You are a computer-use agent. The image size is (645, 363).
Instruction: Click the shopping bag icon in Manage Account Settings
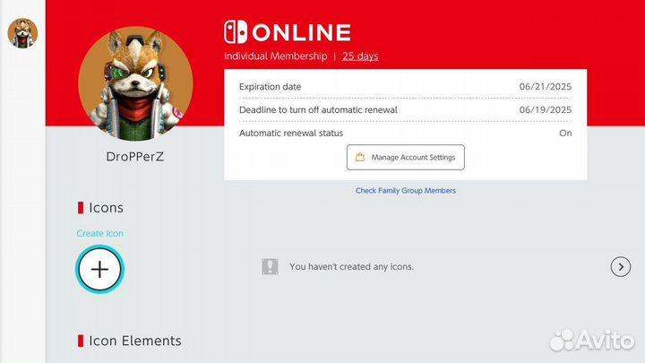[x=359, y=157]
